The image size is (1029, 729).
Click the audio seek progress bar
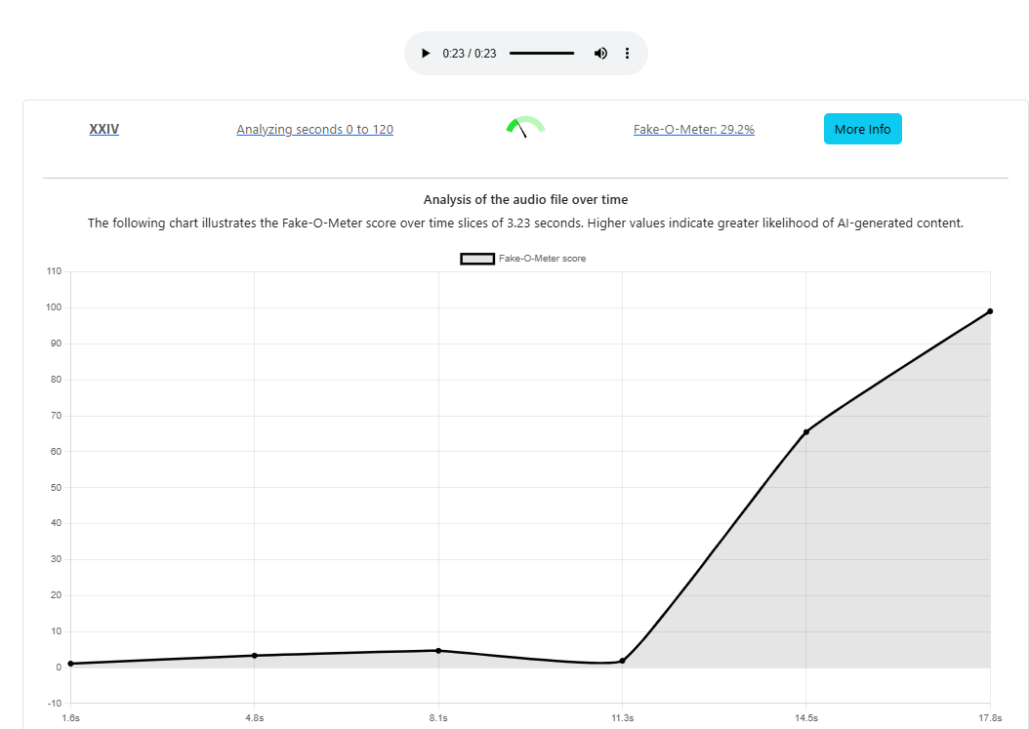(x=541, y=54)
